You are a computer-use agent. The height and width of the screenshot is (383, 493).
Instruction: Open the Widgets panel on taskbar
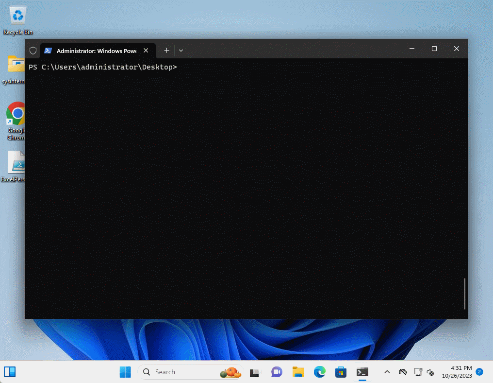point(10,372)
